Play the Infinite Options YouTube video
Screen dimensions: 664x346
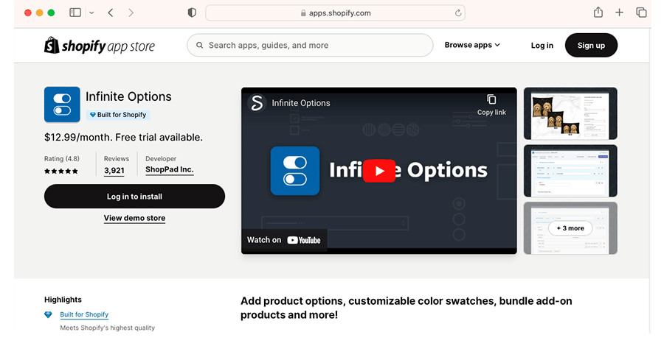point(379,171)
